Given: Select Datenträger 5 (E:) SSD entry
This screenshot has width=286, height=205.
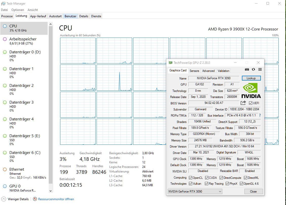Looking at the screenshot, I should point(24,140).
